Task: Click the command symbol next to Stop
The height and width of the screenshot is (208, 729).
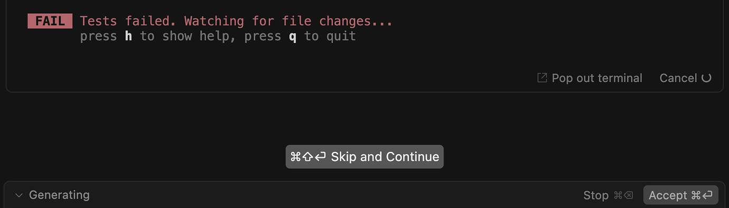Action: (618, 195)
